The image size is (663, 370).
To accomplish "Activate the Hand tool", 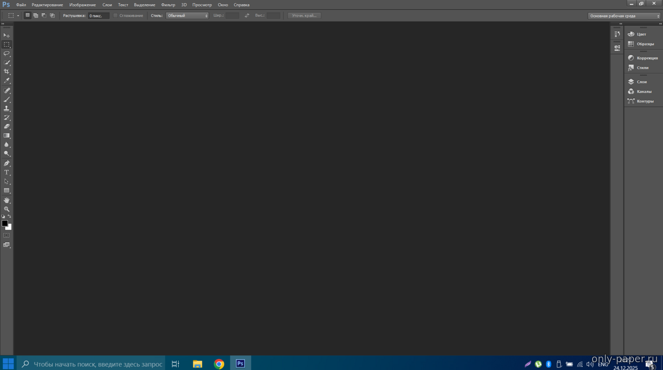I will click(x=7, y=200).
